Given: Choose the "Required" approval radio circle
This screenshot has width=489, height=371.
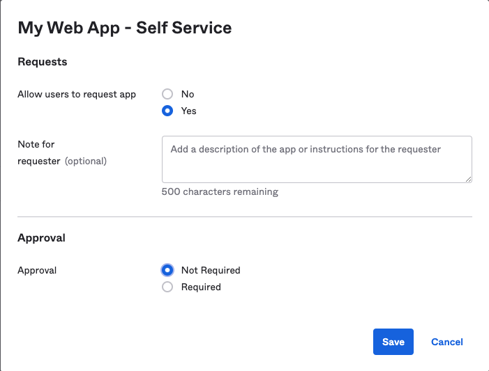Looking at the screenshot, I should (x=167, y=287).
